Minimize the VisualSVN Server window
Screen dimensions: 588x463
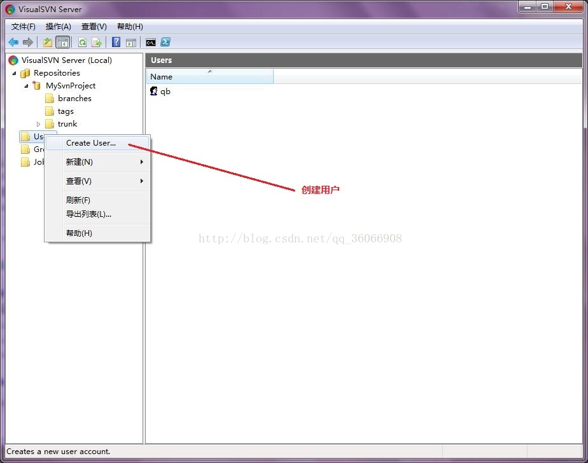point(528,7)
